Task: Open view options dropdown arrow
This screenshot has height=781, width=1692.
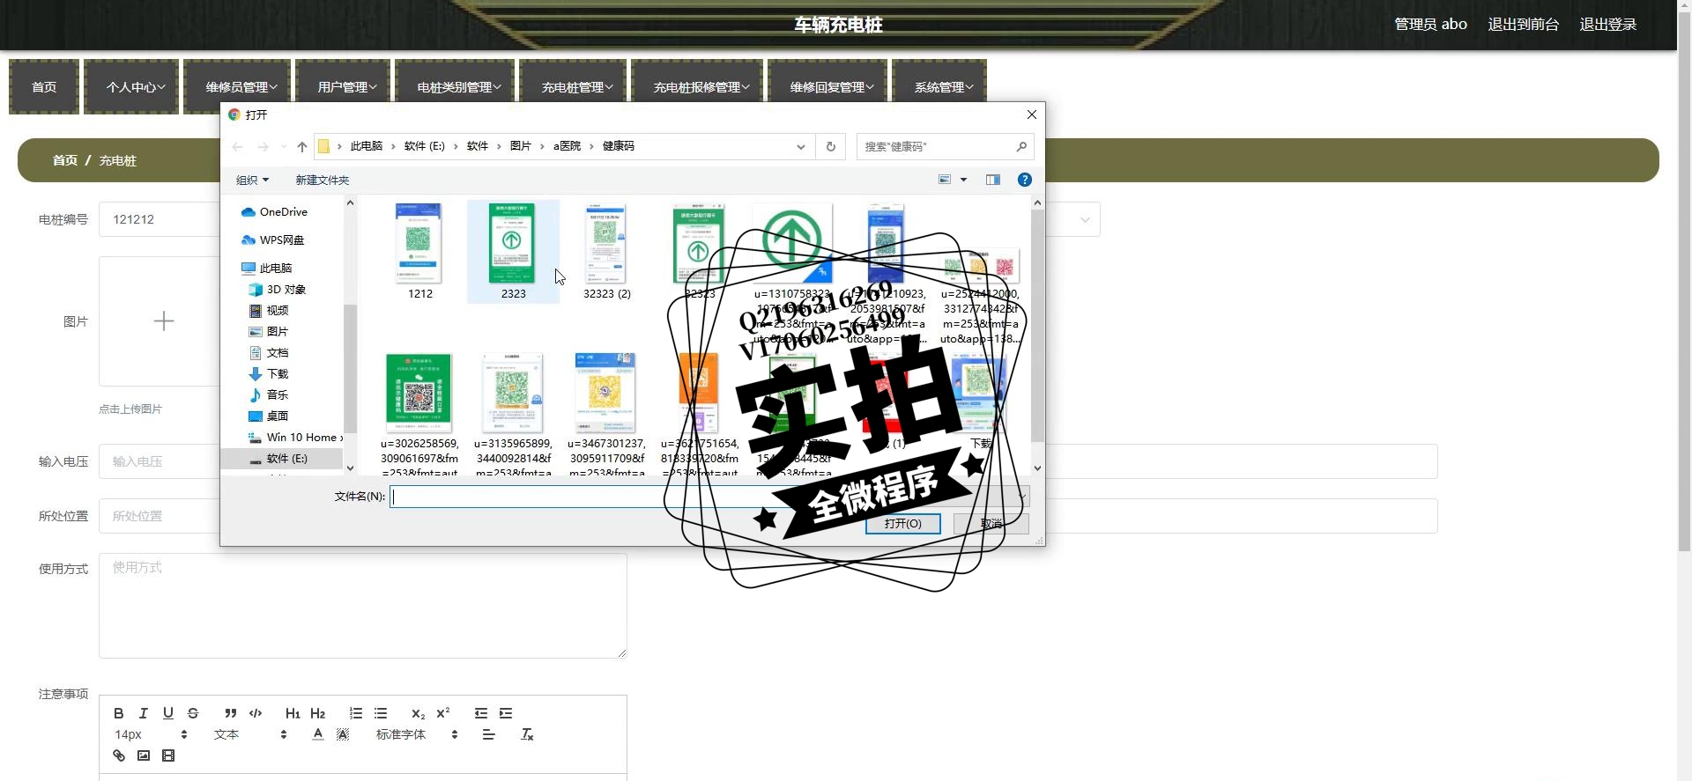Action: (963, 180)
